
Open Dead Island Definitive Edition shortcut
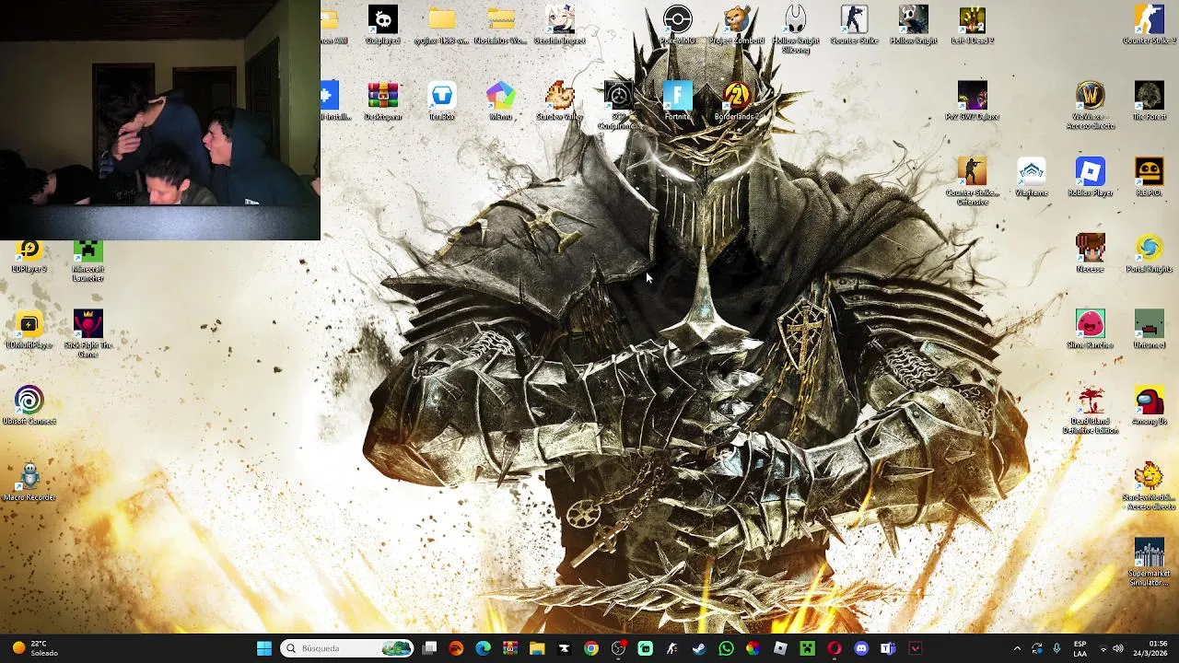pos(1090,411)
